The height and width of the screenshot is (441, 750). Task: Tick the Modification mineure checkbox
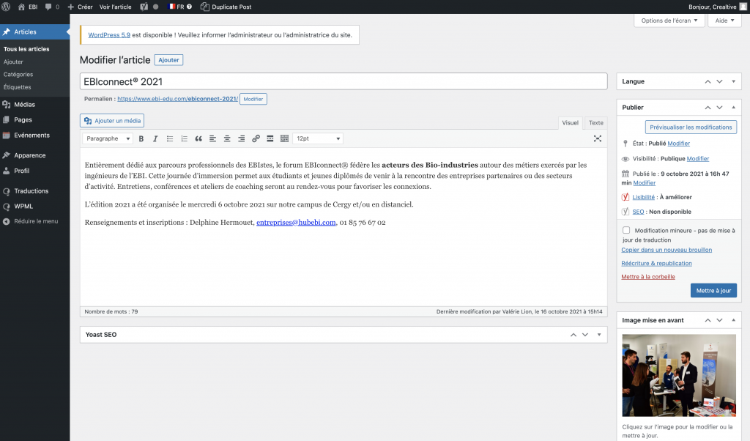[x=626, y=230]
